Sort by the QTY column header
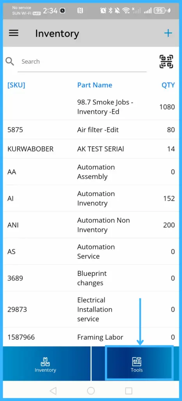This screenshot has width=182, height=401. (x=168, y=85)
